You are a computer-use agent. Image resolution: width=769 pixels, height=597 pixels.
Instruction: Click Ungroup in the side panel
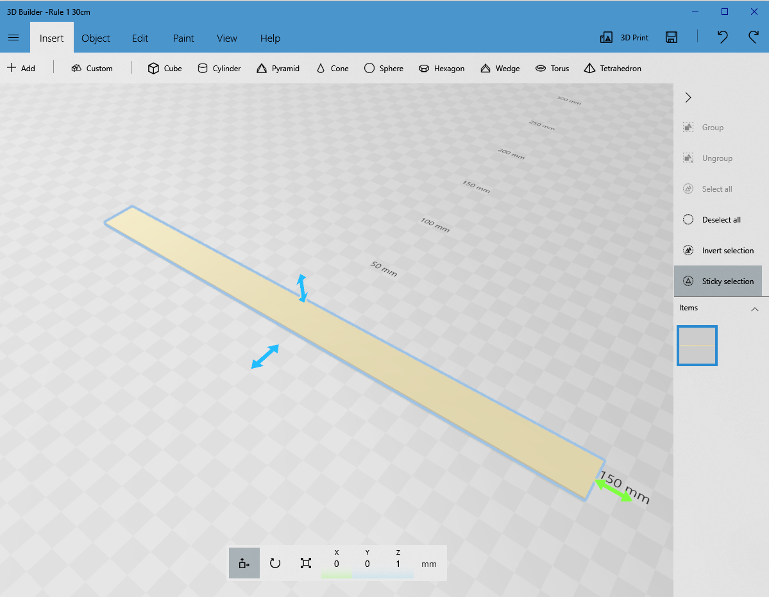[x=707, y=158]
